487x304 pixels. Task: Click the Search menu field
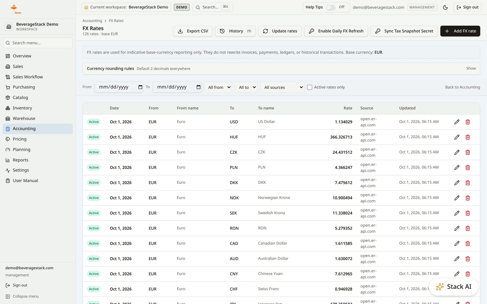click(38, 43)
